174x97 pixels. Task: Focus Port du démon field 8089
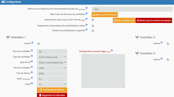(x=52, y=74)
